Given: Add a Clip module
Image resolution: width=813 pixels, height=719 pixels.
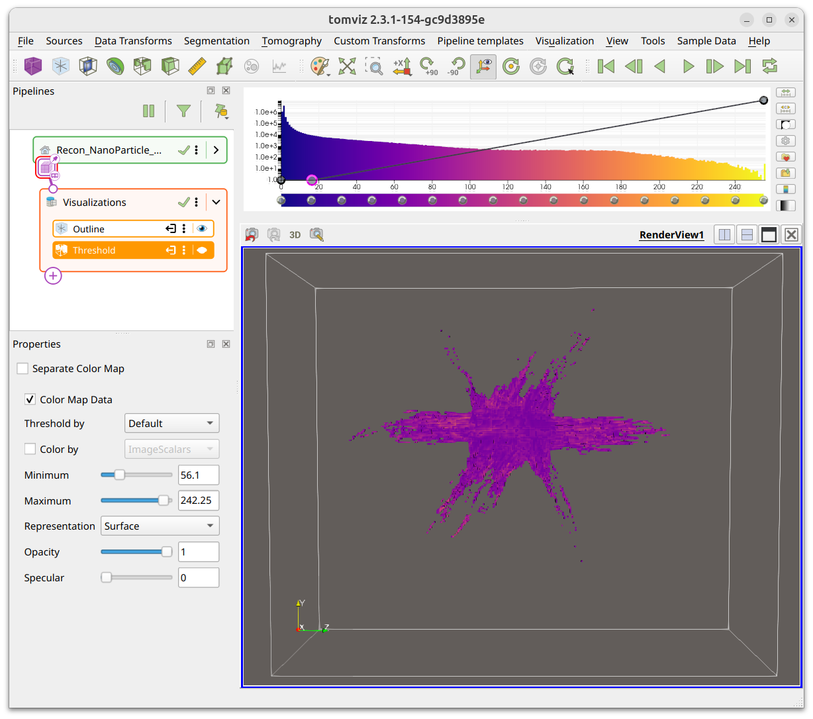Looking at the screenshot, I should [x=170, y=66].
